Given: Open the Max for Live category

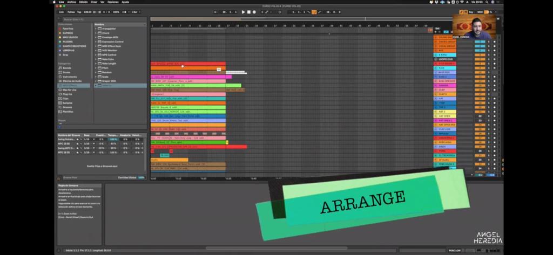Looking at the screenshot, I should [x=69, y=89].
